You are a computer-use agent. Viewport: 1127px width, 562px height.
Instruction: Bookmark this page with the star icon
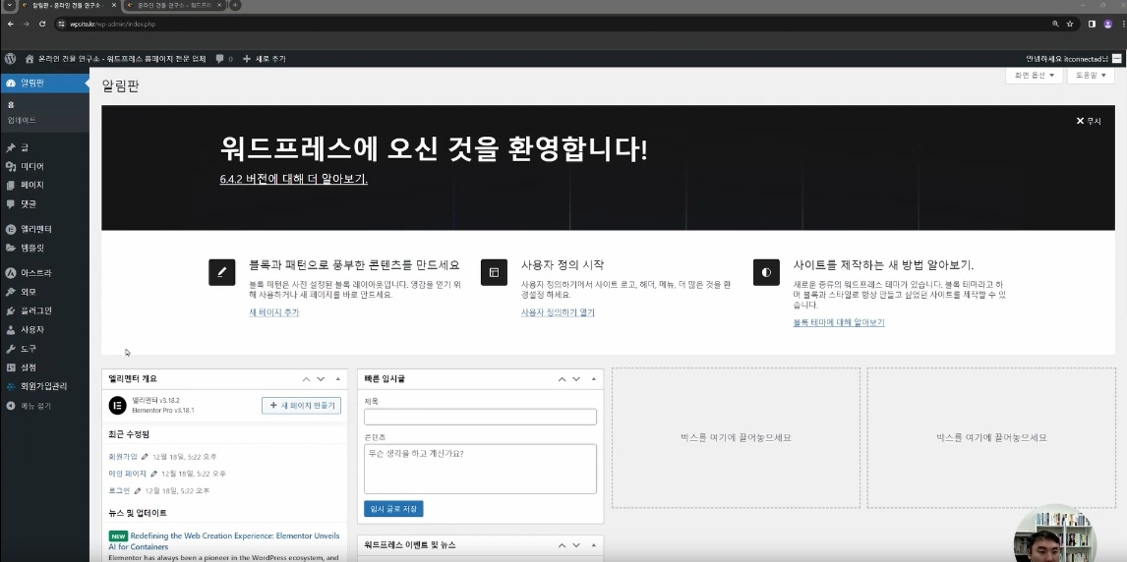(x=1070, y=24)
